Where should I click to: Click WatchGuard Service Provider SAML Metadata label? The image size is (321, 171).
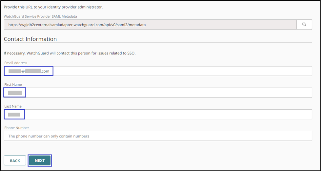40,16
